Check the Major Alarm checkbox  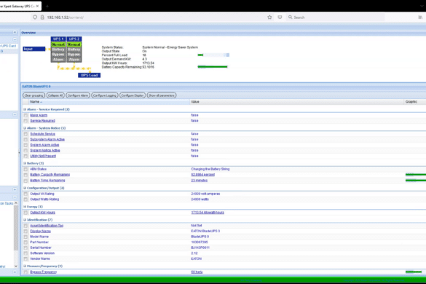click(x=25, y=116)
